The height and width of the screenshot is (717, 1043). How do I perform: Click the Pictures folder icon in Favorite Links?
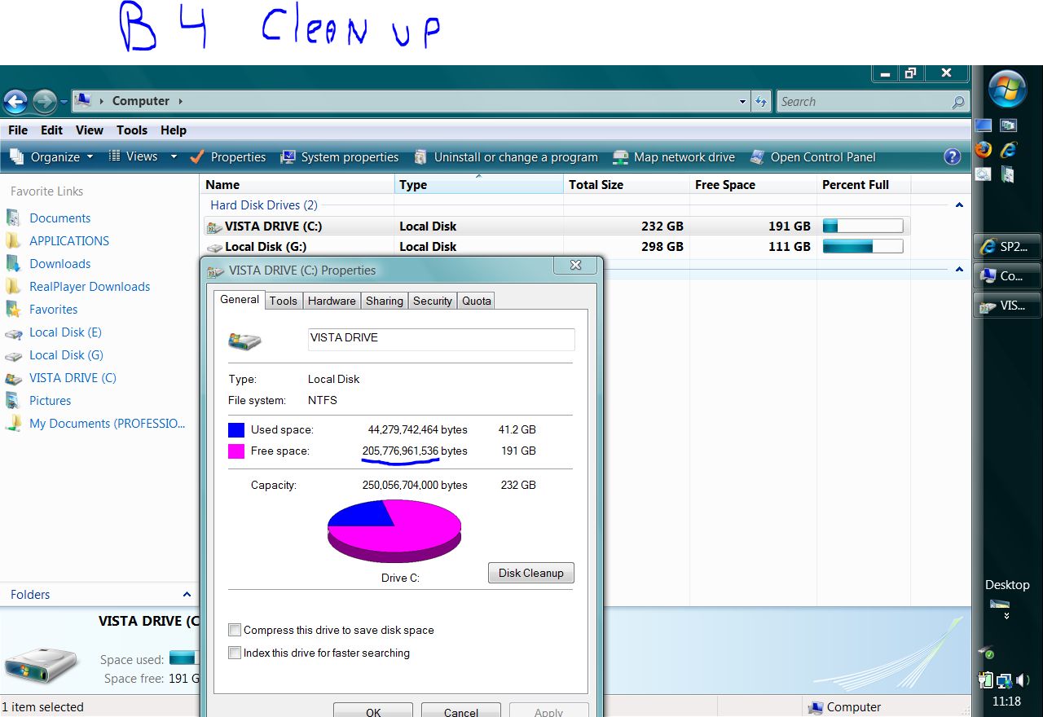pyautogui.click(x=13, y=401)
